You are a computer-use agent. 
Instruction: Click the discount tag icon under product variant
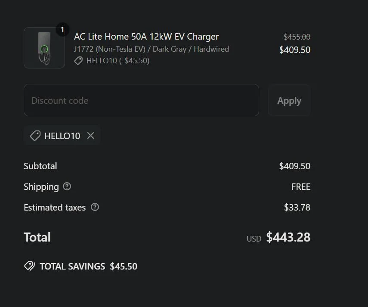(x=78, y=61)
